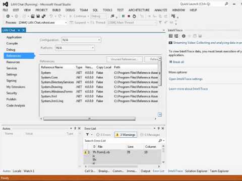Click the Error List horizontal scrollbar

click(x=113, y=166)
